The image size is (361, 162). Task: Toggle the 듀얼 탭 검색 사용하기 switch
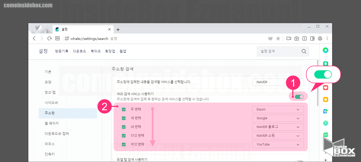pos(299,161)
